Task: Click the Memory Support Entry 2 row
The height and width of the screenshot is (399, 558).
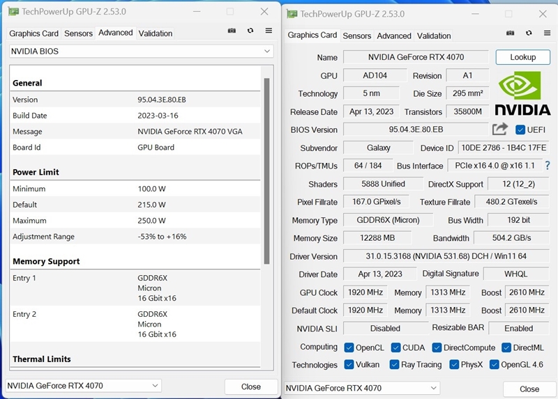Action: point(135,324)
